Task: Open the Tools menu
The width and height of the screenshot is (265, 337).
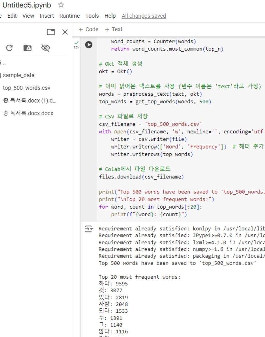Action: point(92,16)
